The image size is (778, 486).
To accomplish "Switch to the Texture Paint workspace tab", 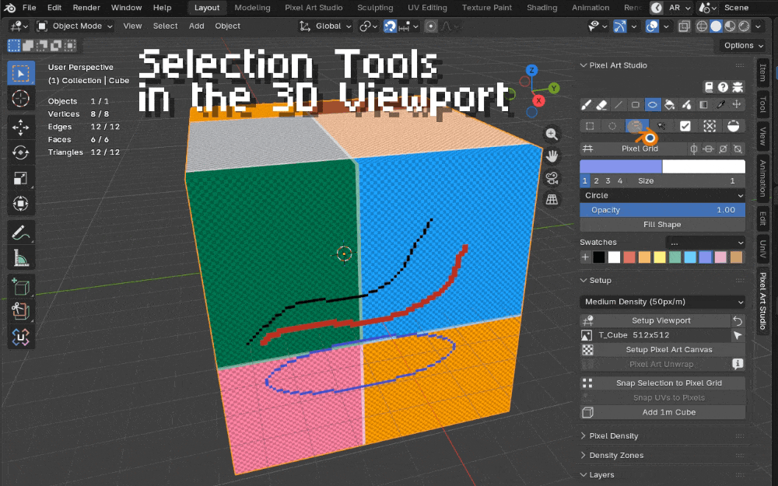I will tap(487, 8).
